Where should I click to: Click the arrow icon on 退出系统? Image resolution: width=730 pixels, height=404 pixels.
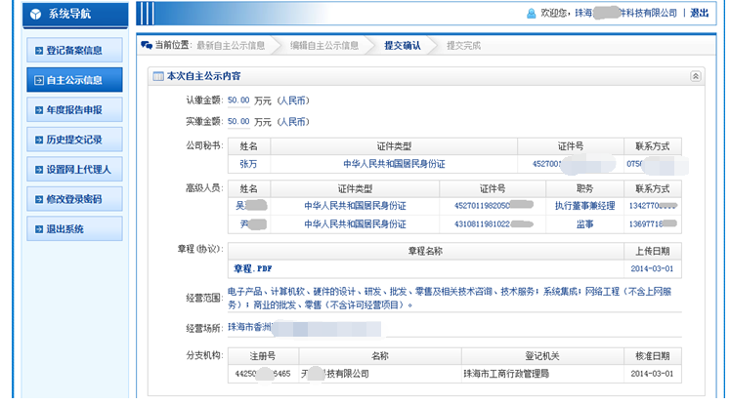(x=38, y=228)
